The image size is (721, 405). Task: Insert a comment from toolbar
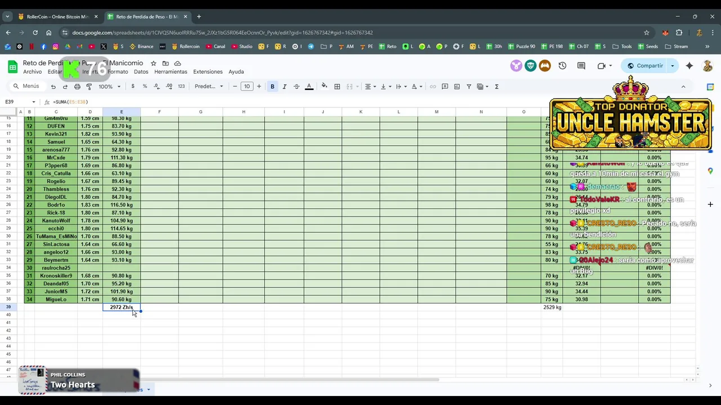[x=445, y=87]
